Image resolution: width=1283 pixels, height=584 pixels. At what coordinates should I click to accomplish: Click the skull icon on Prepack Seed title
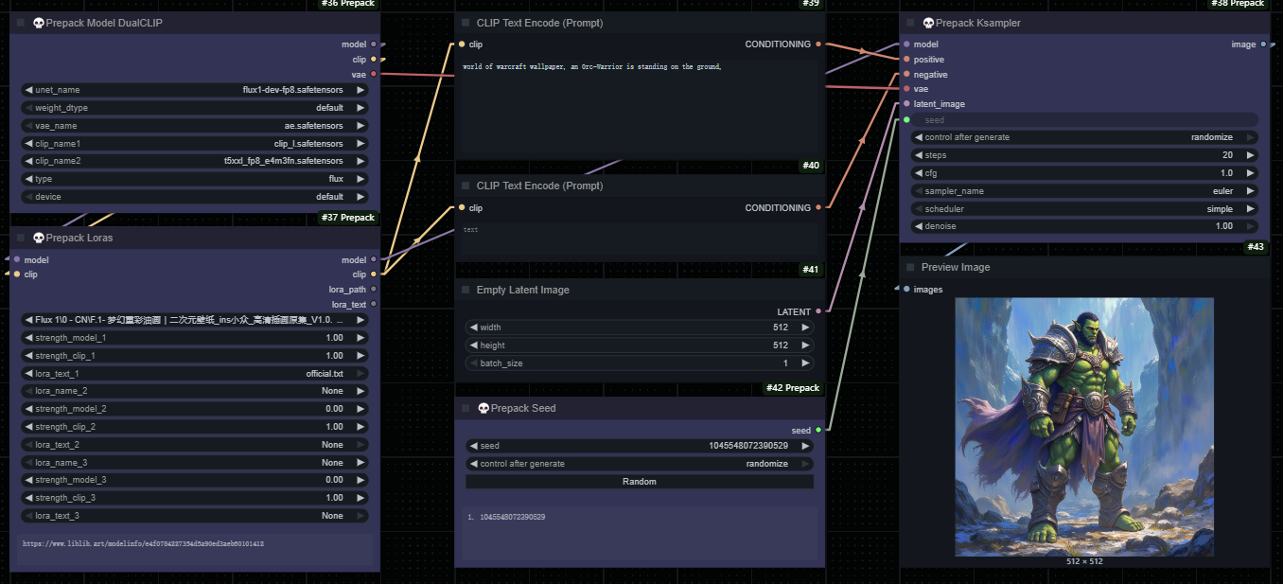tap(483, 408)
